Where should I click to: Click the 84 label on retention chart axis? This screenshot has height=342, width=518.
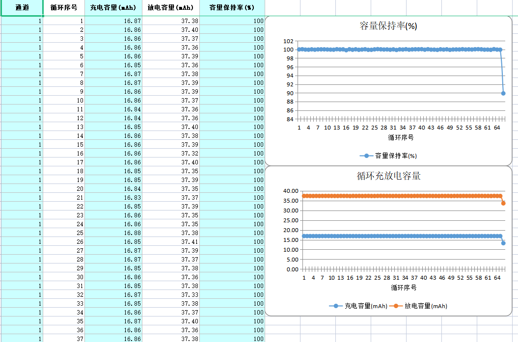[x=290, y=119]
